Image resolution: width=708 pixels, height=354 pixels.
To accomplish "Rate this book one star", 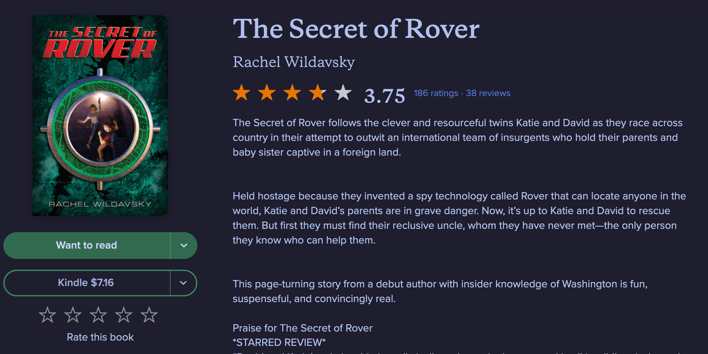I will tap(48, 315).
